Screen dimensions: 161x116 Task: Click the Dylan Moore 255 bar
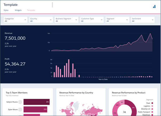(35, 109)
